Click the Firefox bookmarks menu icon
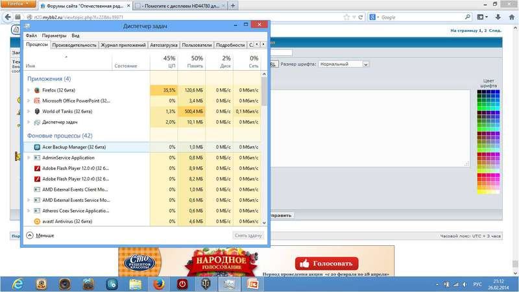Image resolution: width=519 pixels, height=292 pixels. (482, 17)
